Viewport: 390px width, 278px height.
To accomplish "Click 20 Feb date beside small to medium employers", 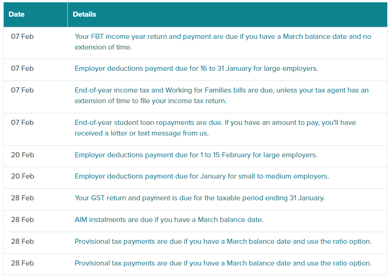I will pyautogui.click(x=22, y=176).
